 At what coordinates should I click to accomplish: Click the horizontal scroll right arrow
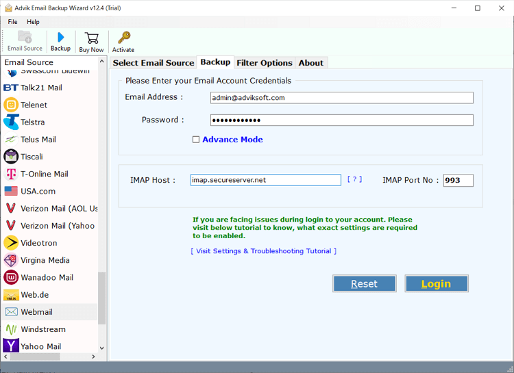click(x=93, y=357)
